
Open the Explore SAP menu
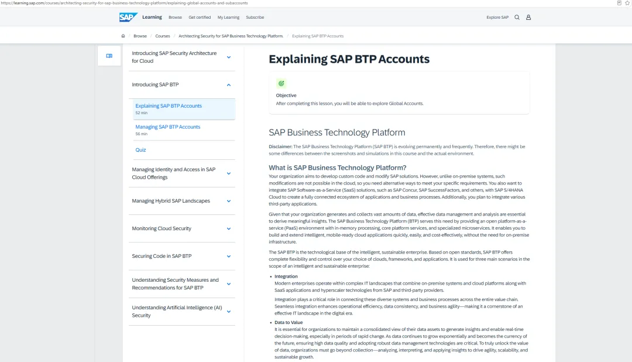click(497, 18)
